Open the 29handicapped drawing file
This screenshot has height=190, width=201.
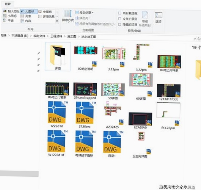[85, 91]
